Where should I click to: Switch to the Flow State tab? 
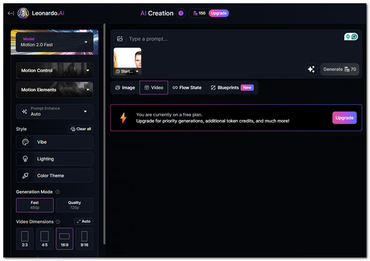[x=186, y=88]
